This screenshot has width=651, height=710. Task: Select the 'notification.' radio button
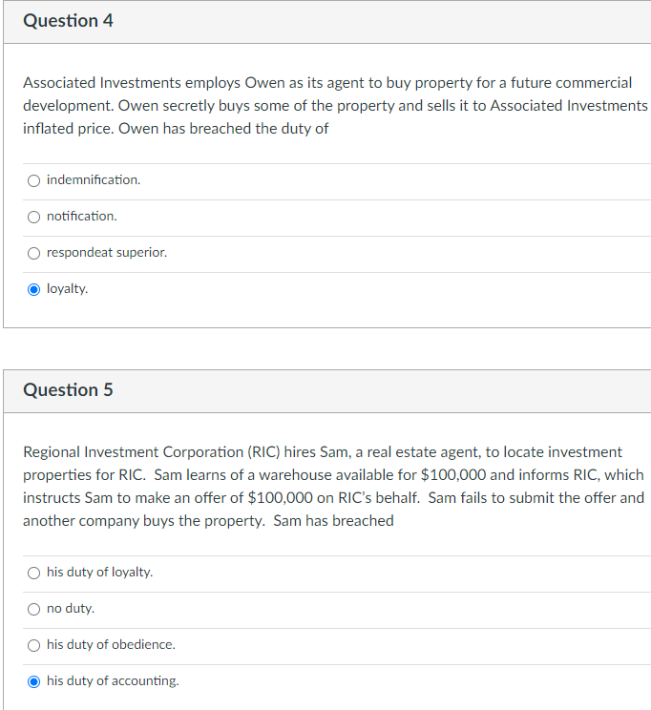click(34, 217)
